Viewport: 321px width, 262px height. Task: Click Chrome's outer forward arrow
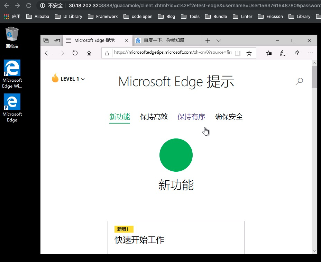click(18, 6)
